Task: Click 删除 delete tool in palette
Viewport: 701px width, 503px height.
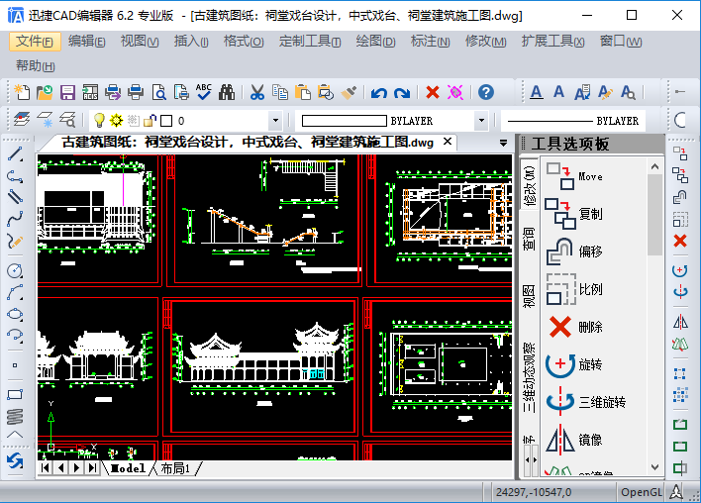Action: click(x=576, y=327)
